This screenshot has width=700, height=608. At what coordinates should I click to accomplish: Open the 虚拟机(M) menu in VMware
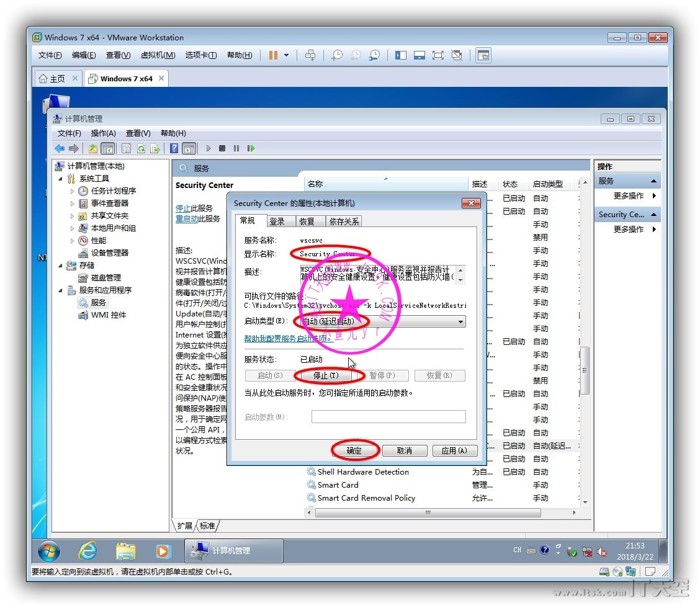click(x=158, y=55)
